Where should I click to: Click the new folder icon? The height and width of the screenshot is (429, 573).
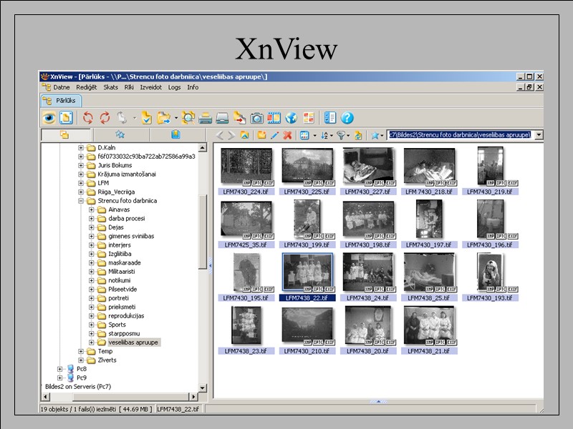point(261,135)
